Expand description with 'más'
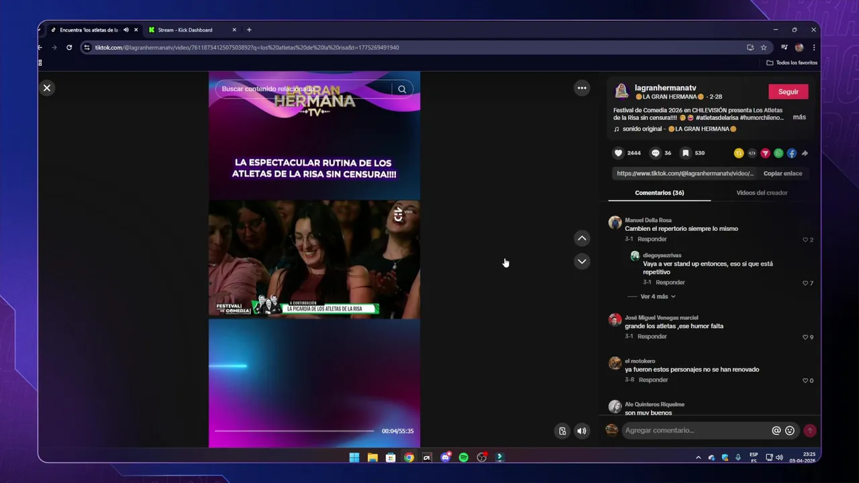The height and width of the screenshot is (483, 859). coord(799,117)
